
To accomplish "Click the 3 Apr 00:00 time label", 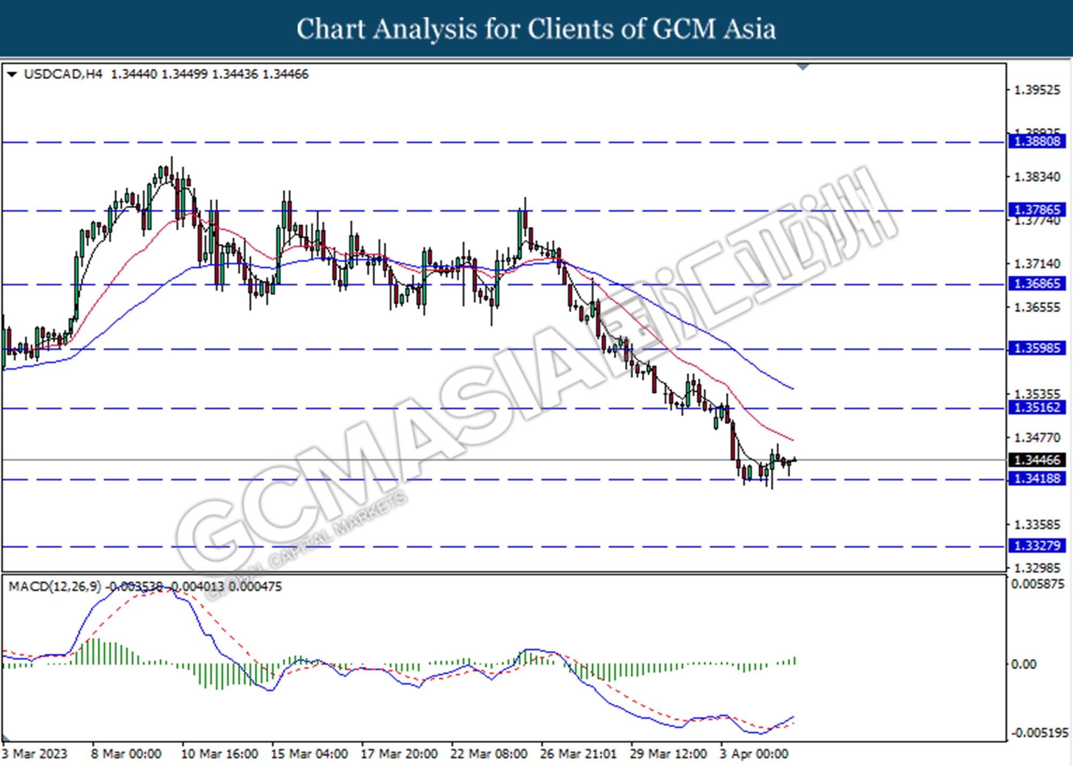I will (x=754, y=754).
